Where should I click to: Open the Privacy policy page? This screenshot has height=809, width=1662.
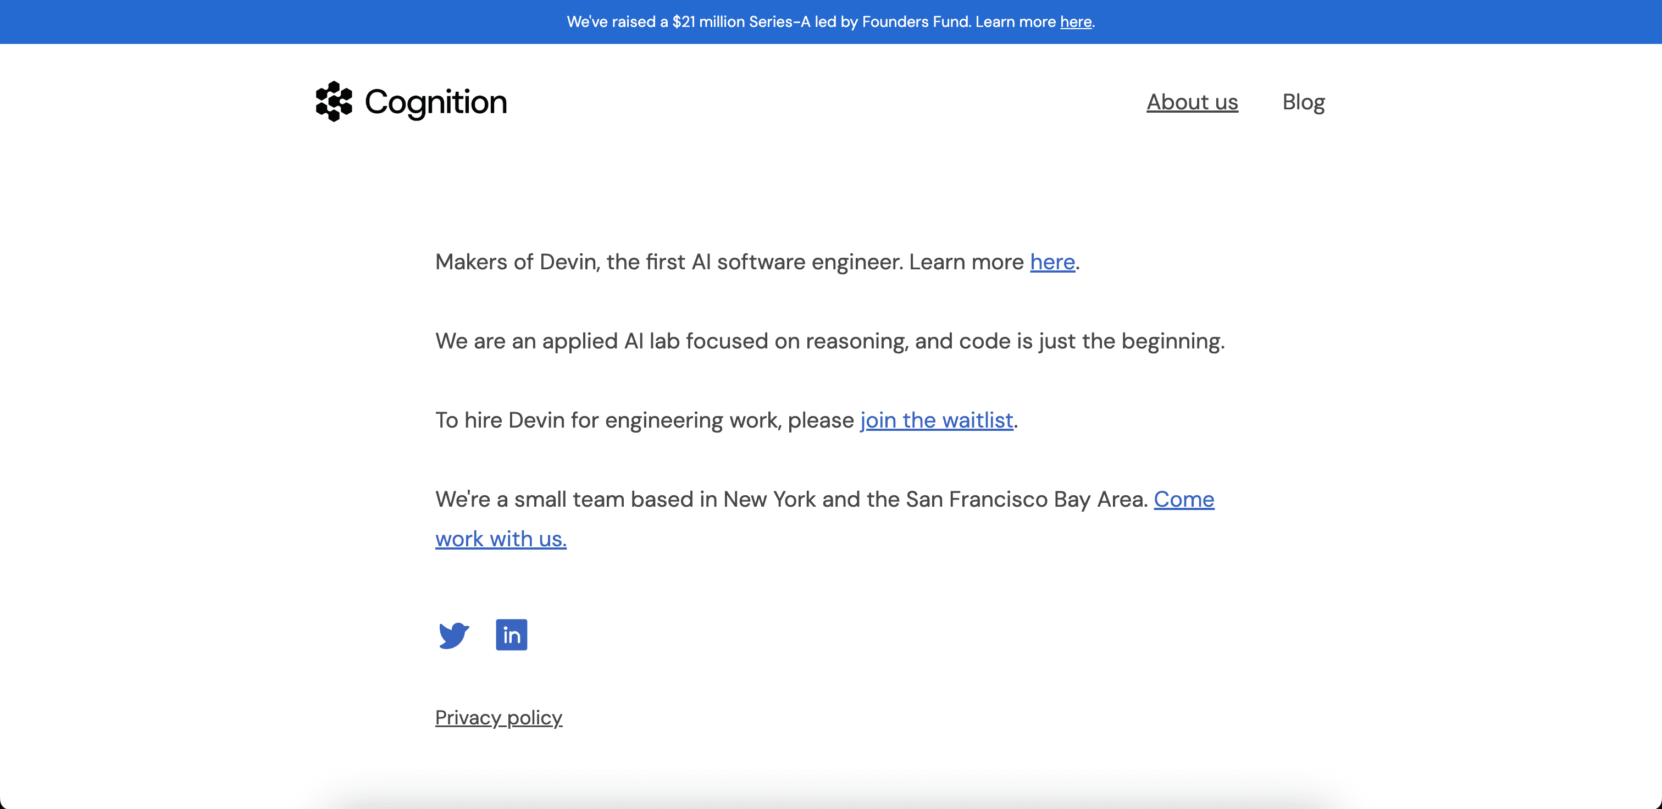click(498, 717)
